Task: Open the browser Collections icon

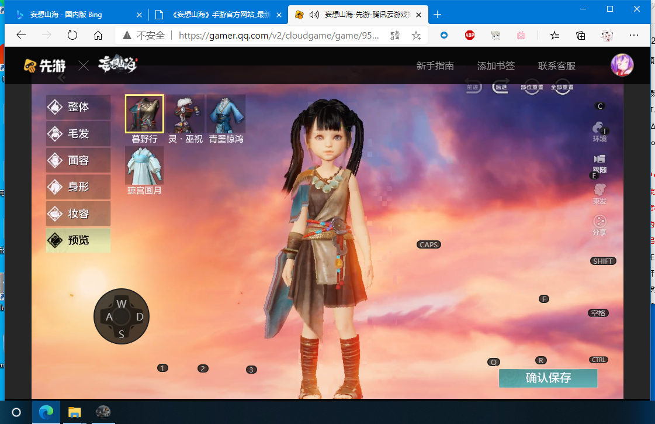Action: (x=580, y=36)
